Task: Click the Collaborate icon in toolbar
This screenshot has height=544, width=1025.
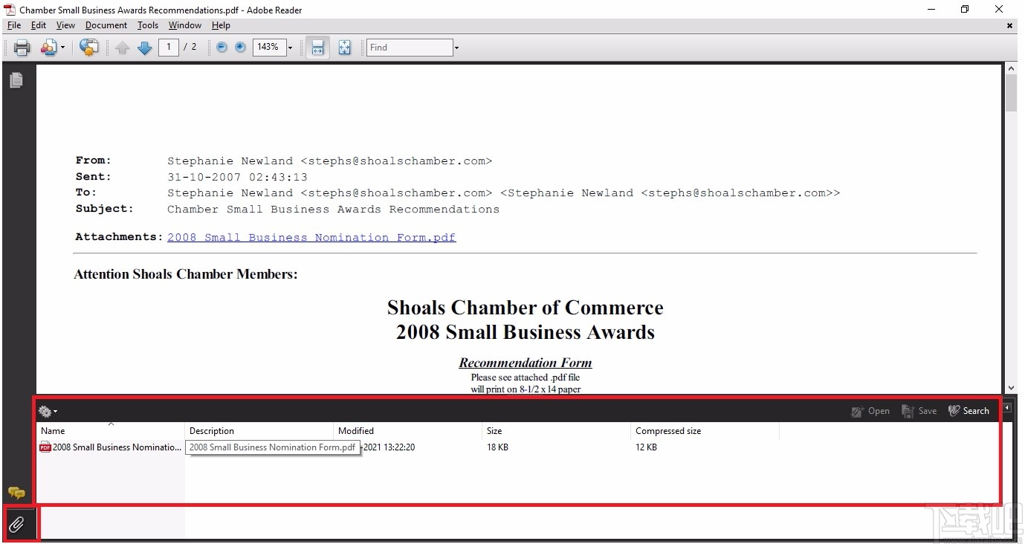Action: point(48,48)
